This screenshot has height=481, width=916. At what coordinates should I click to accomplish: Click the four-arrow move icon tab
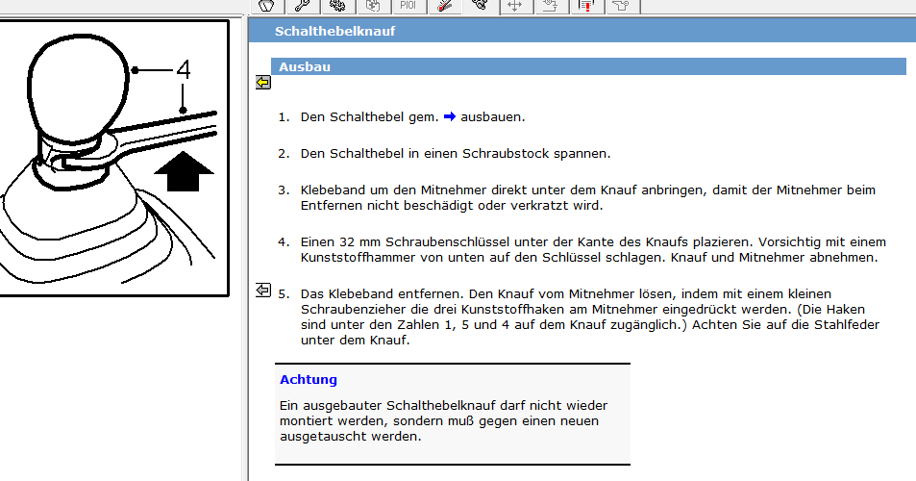pos(514,6)
